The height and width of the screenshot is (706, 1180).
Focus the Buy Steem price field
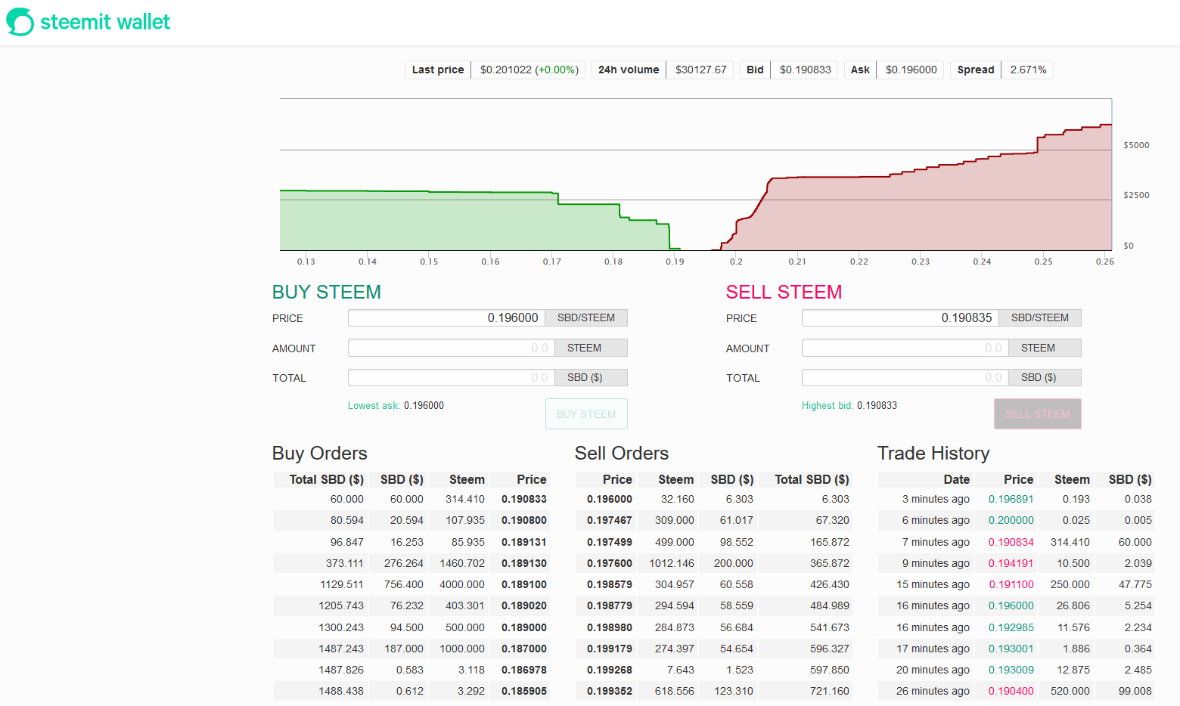point(447,318)
